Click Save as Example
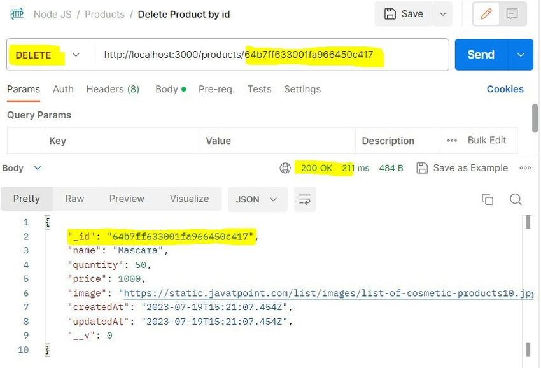Image resolution: width=541 pixels, height=368 pixels. 462,168
